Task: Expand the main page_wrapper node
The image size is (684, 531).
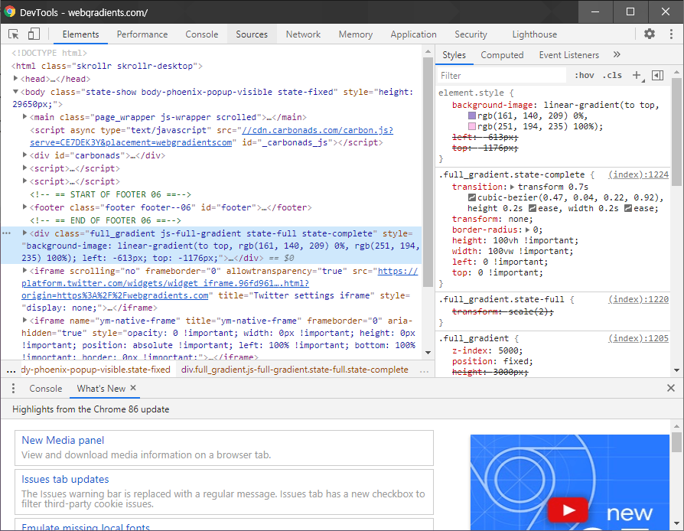Action: [x=24, y=117]
